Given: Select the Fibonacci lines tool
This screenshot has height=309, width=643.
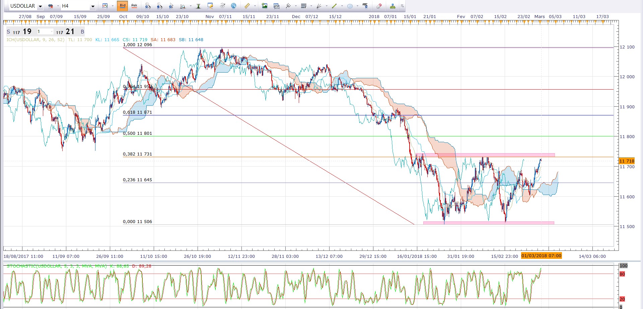Looking at the screenshot, I should pyautogui.click(x=304, y=6).
